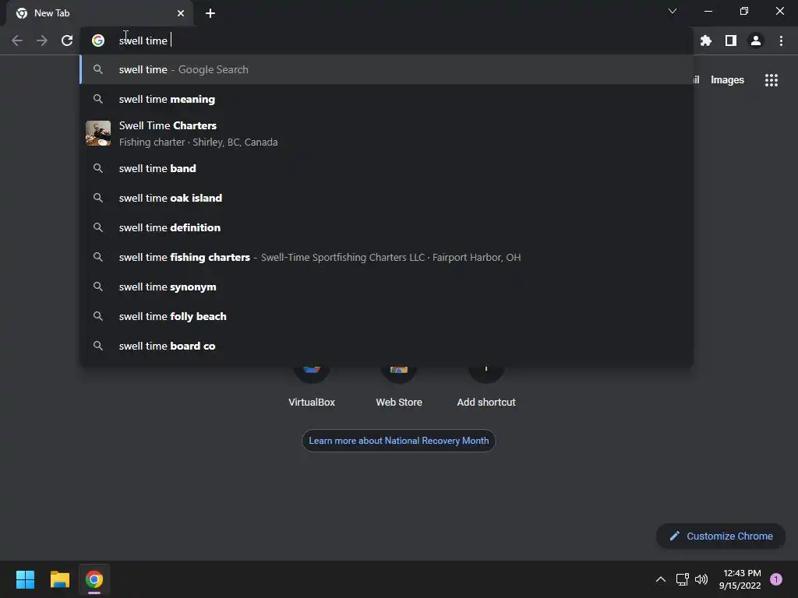
Task: Select Swell Time Charters suggestion
Action: tap(387, 133)
